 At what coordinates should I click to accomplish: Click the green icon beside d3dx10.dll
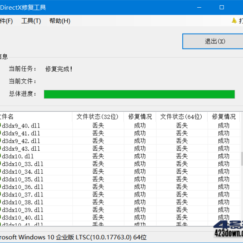pyautogui.click(x=0, y=156)
